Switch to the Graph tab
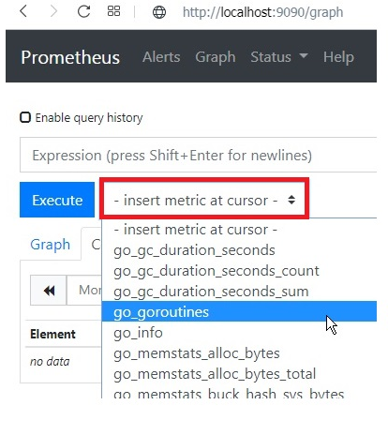 50,244
